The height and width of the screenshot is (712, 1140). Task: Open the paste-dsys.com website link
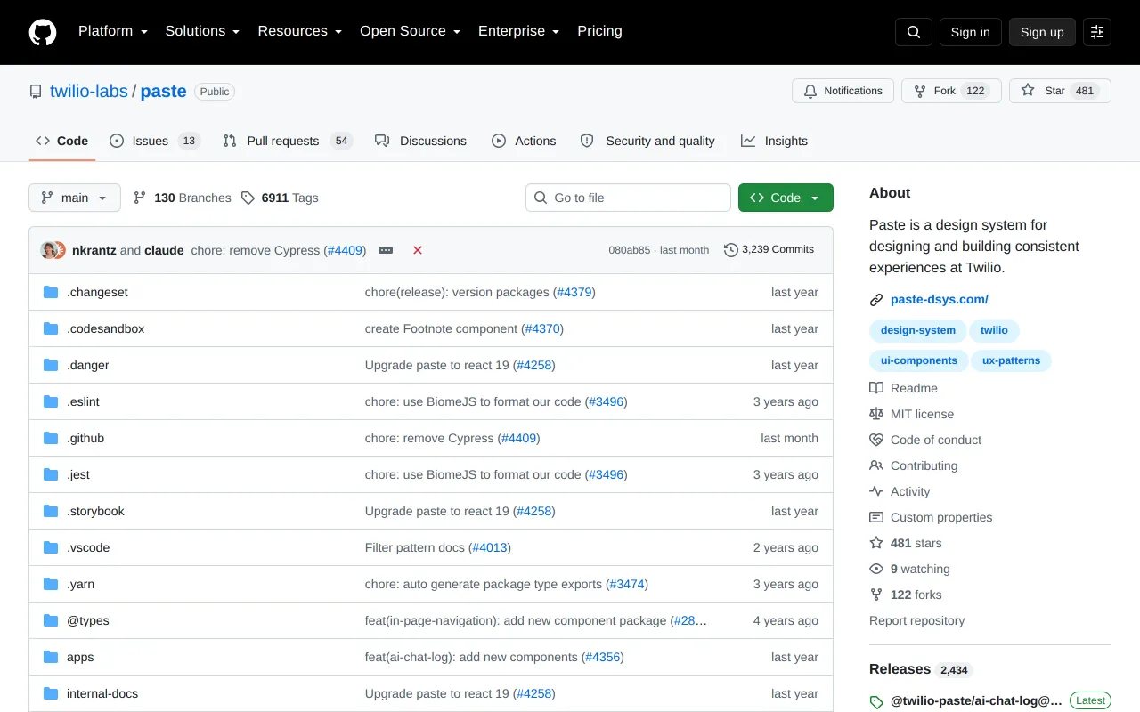[x=940, y=300]
